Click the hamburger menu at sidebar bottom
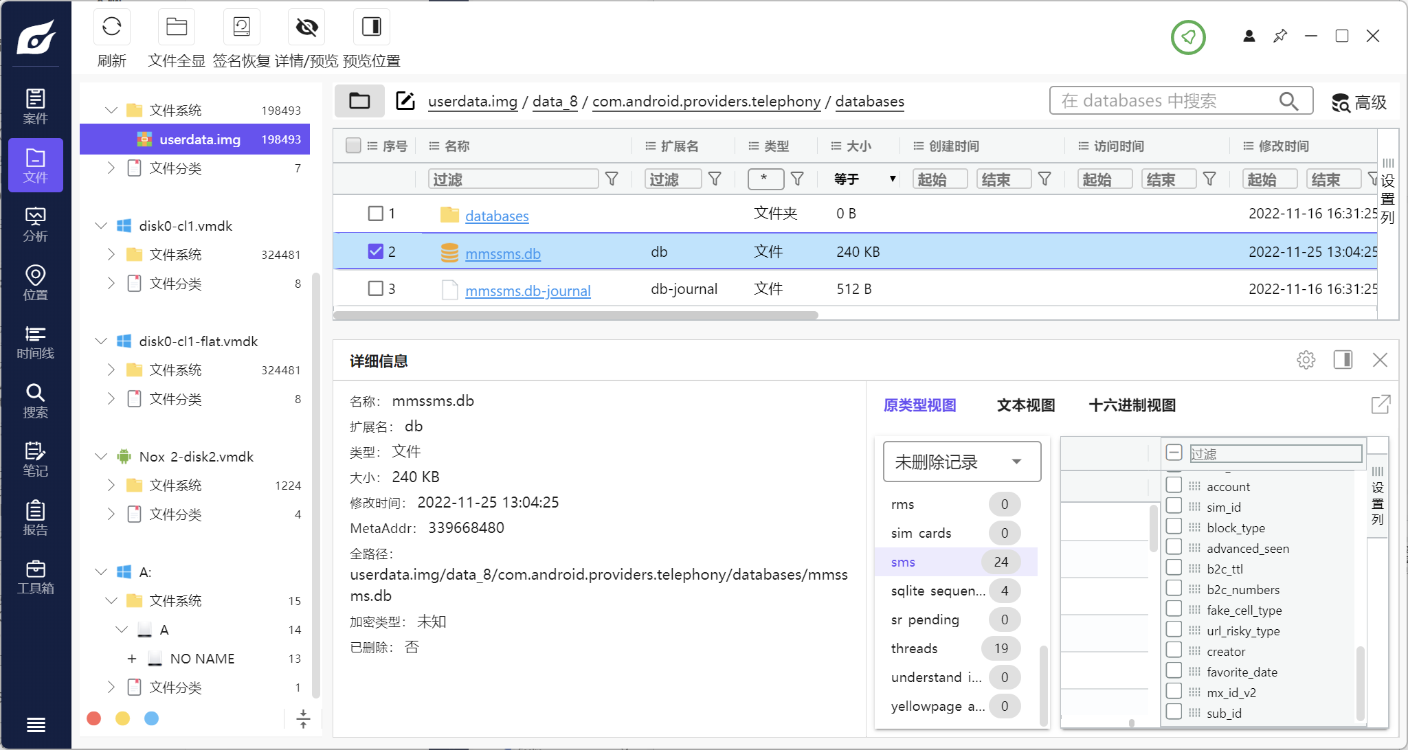 tap(36, 725)
